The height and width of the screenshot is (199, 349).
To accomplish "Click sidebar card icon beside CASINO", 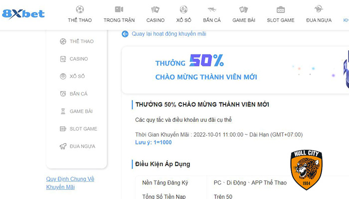I will pyautogui.click(x=63, y=59).
